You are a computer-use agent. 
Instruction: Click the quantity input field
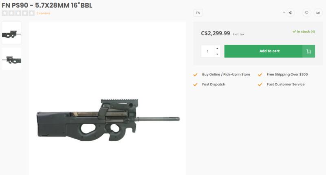pos(207,51)
